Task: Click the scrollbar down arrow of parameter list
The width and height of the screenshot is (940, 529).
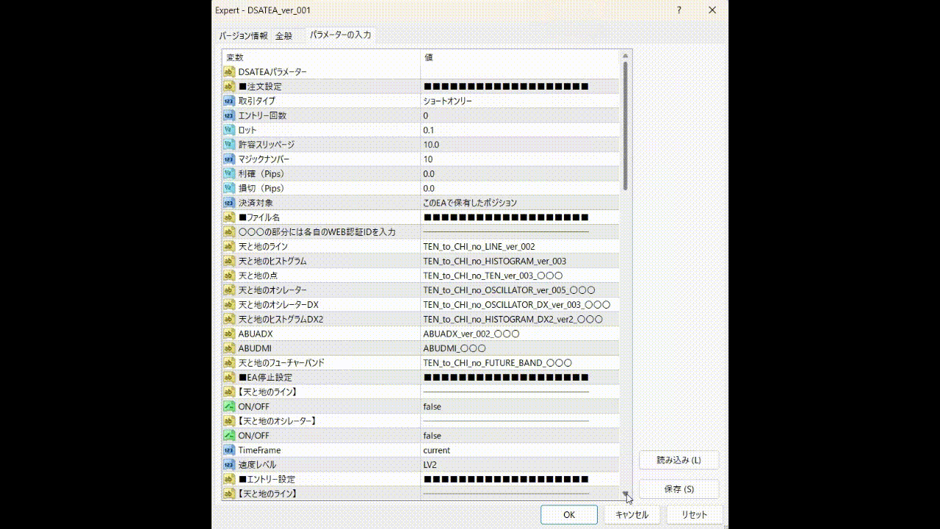Action: (x=626, y=495)
